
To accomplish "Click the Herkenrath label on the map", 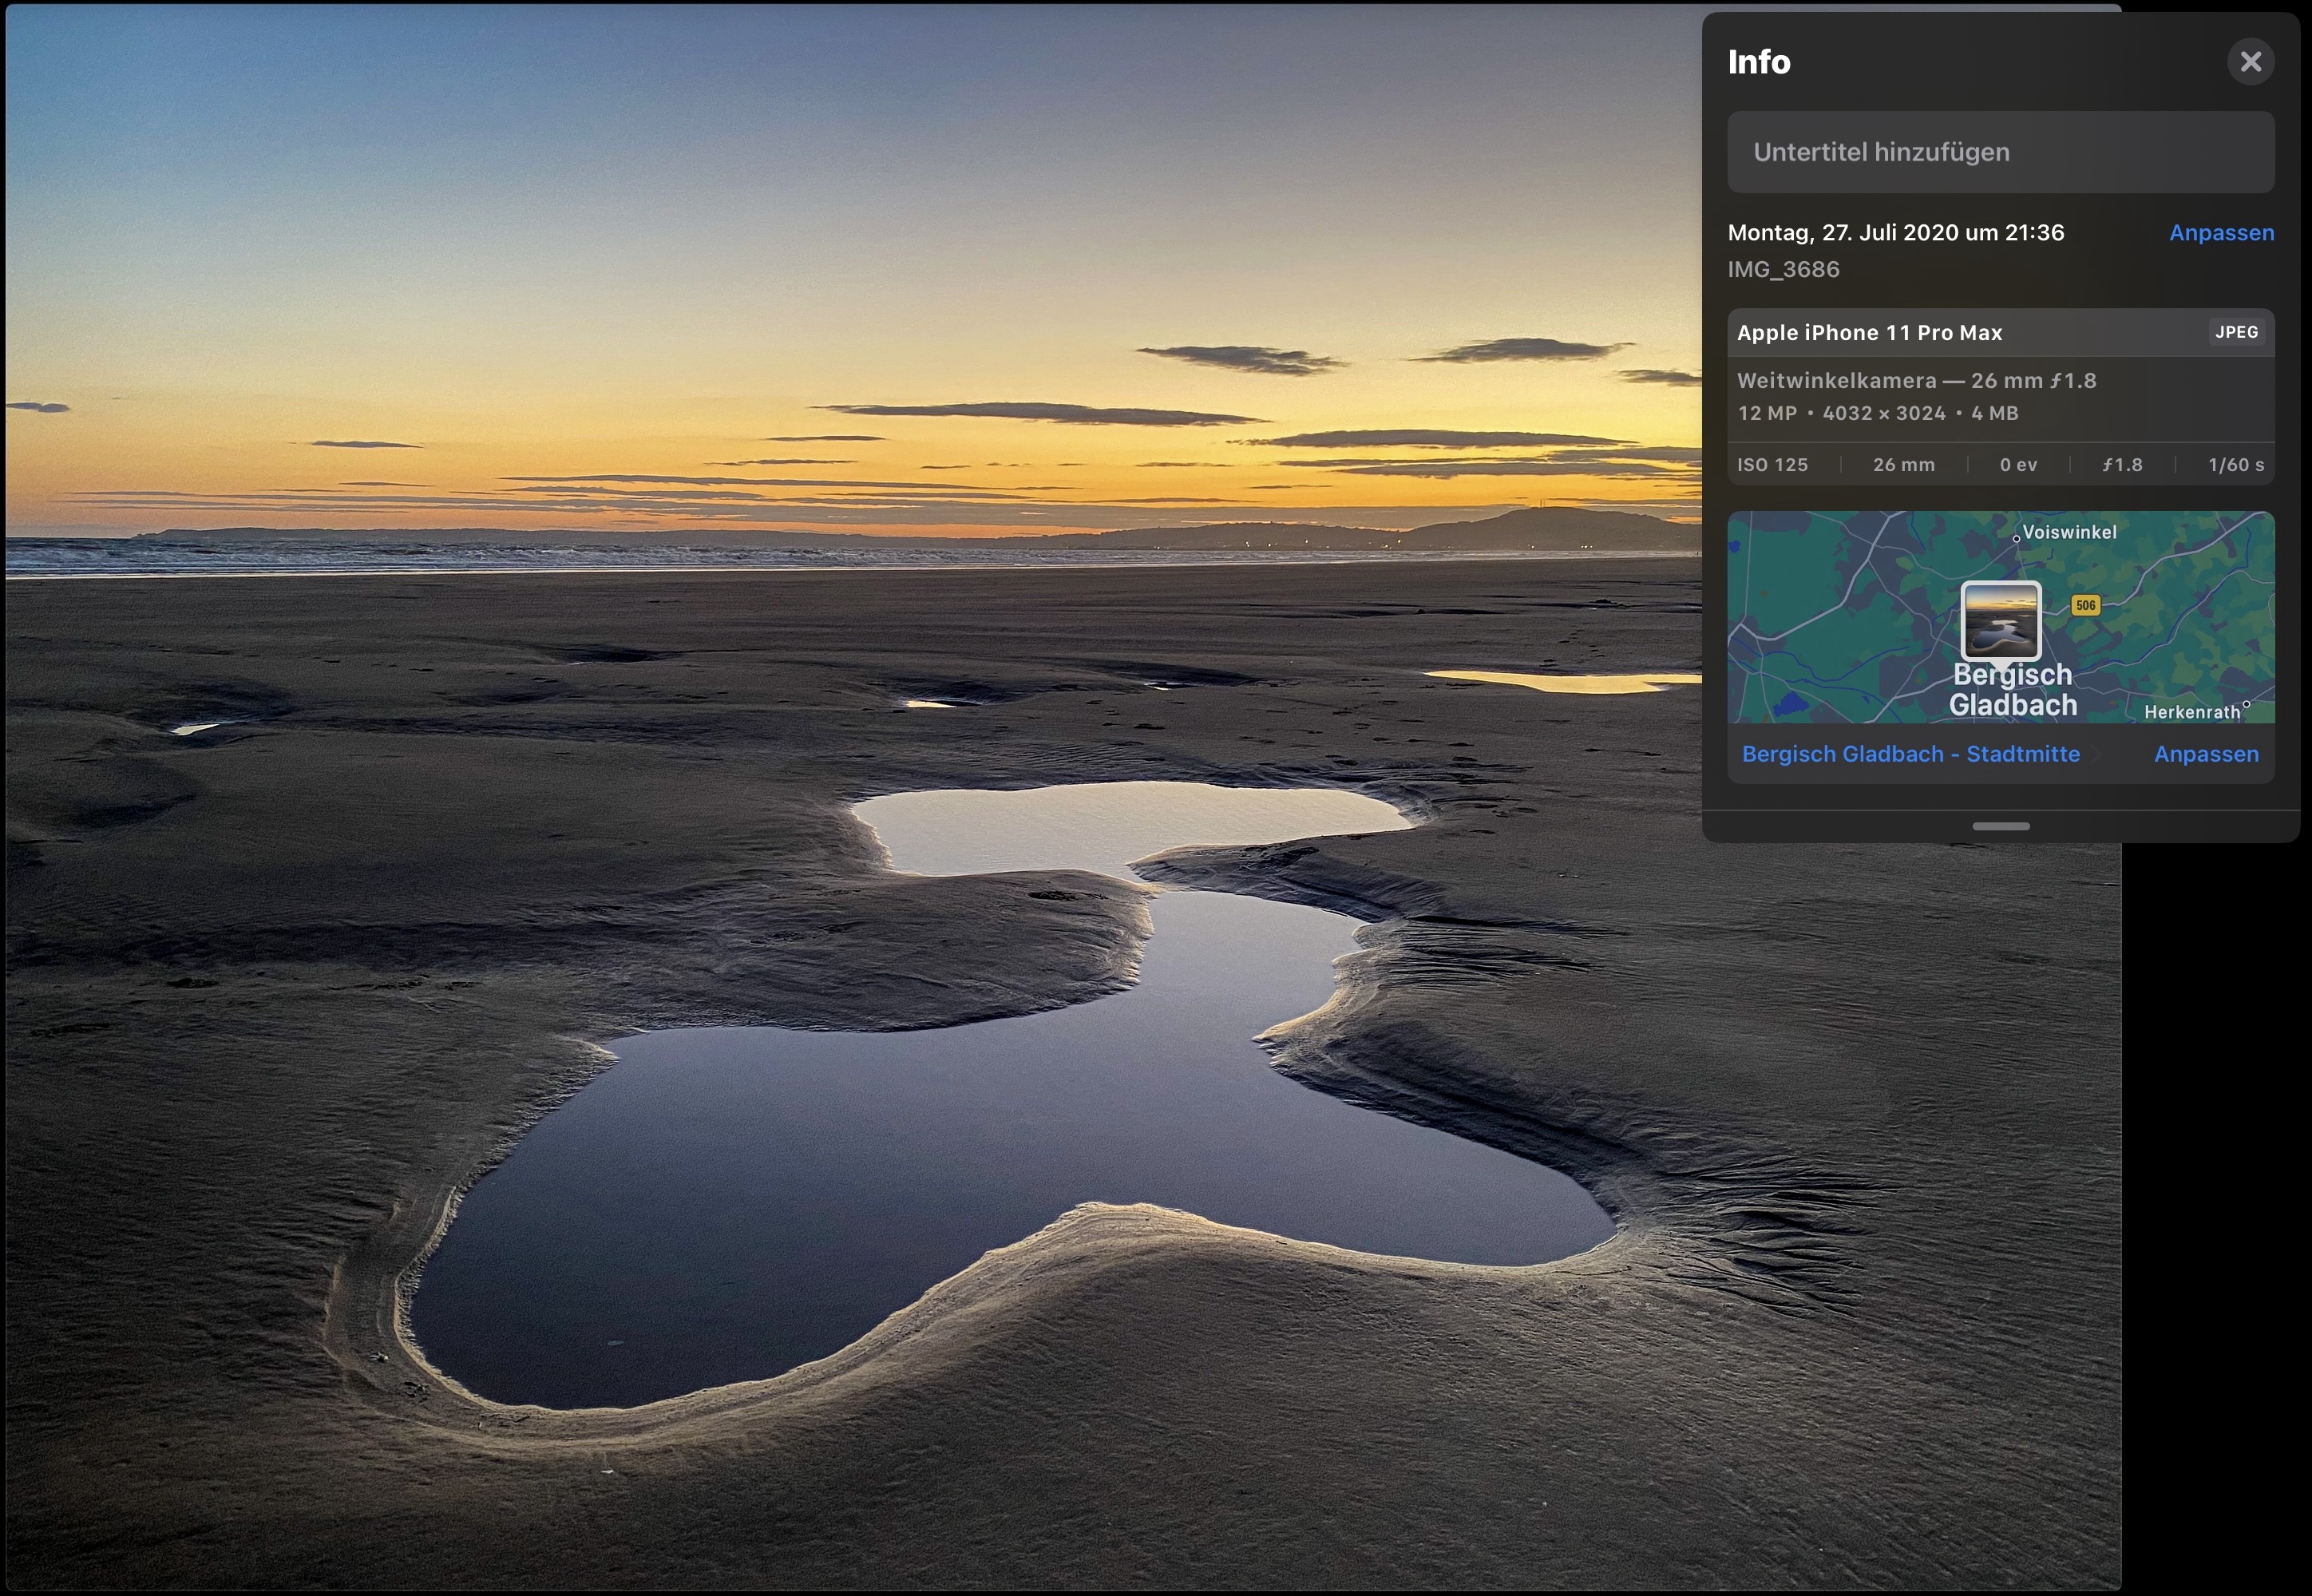I will (x=2192, y=712).
